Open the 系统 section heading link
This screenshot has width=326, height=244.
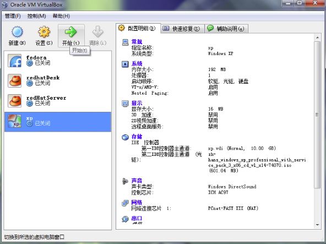[137, 64]
